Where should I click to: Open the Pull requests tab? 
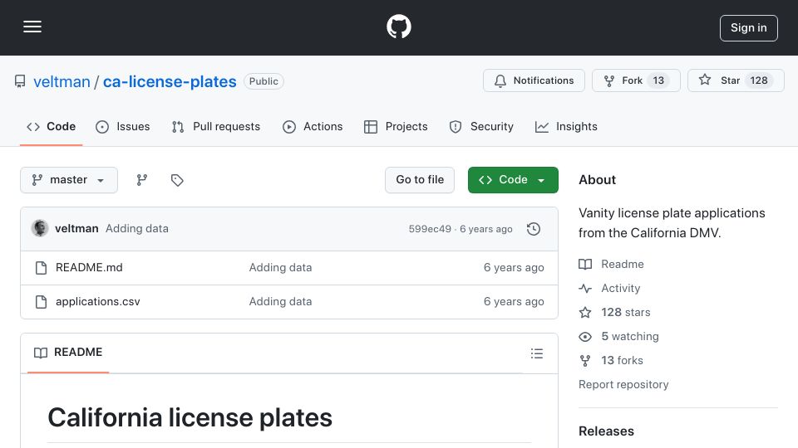point(216,126)
